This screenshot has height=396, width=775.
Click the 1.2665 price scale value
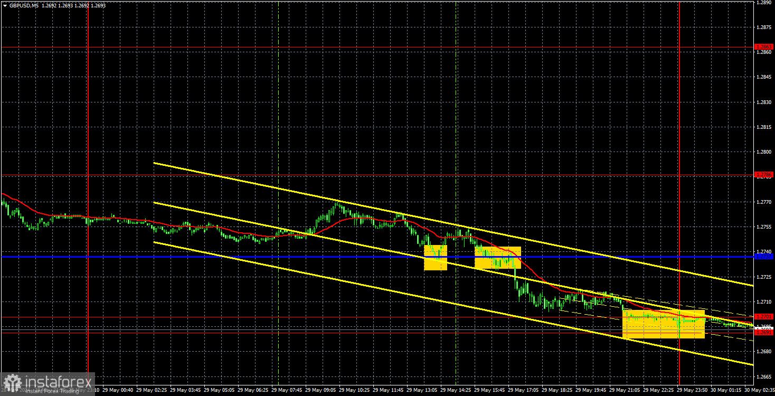click(x=764, y=377)
